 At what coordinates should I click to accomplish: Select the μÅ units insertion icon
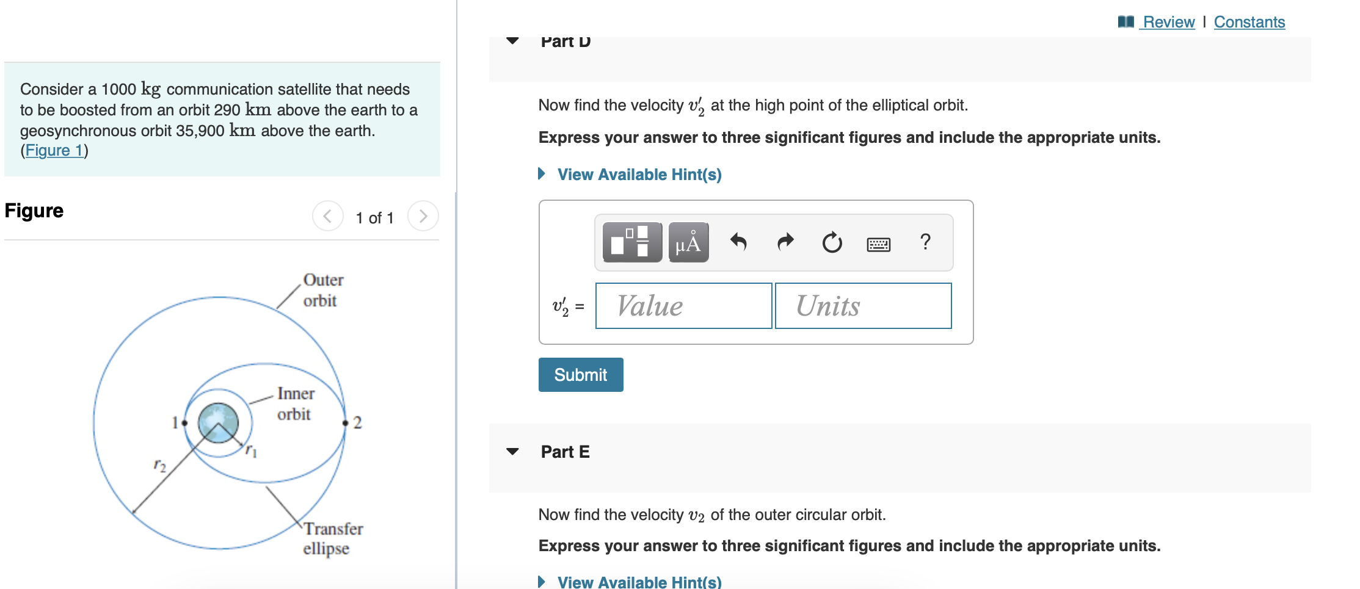coord(688,242)
